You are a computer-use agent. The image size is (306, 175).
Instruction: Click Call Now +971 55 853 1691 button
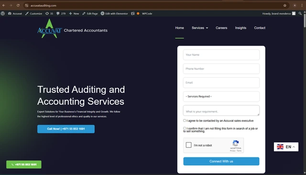tap(66, 129)
